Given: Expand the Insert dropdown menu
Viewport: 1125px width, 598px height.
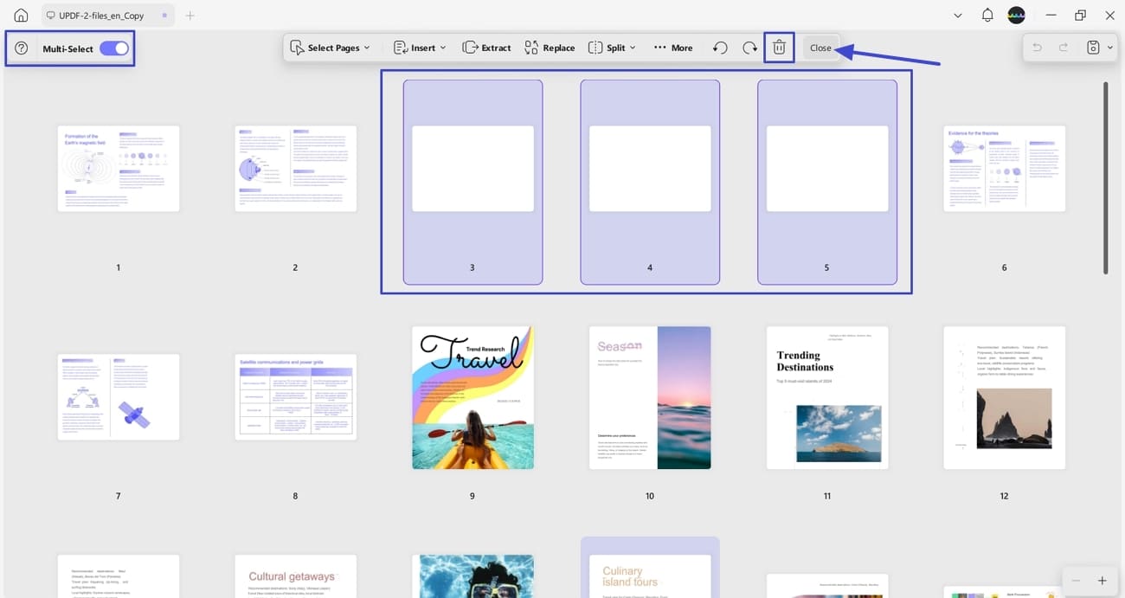Looking at the screenshot, I should 420,48.
